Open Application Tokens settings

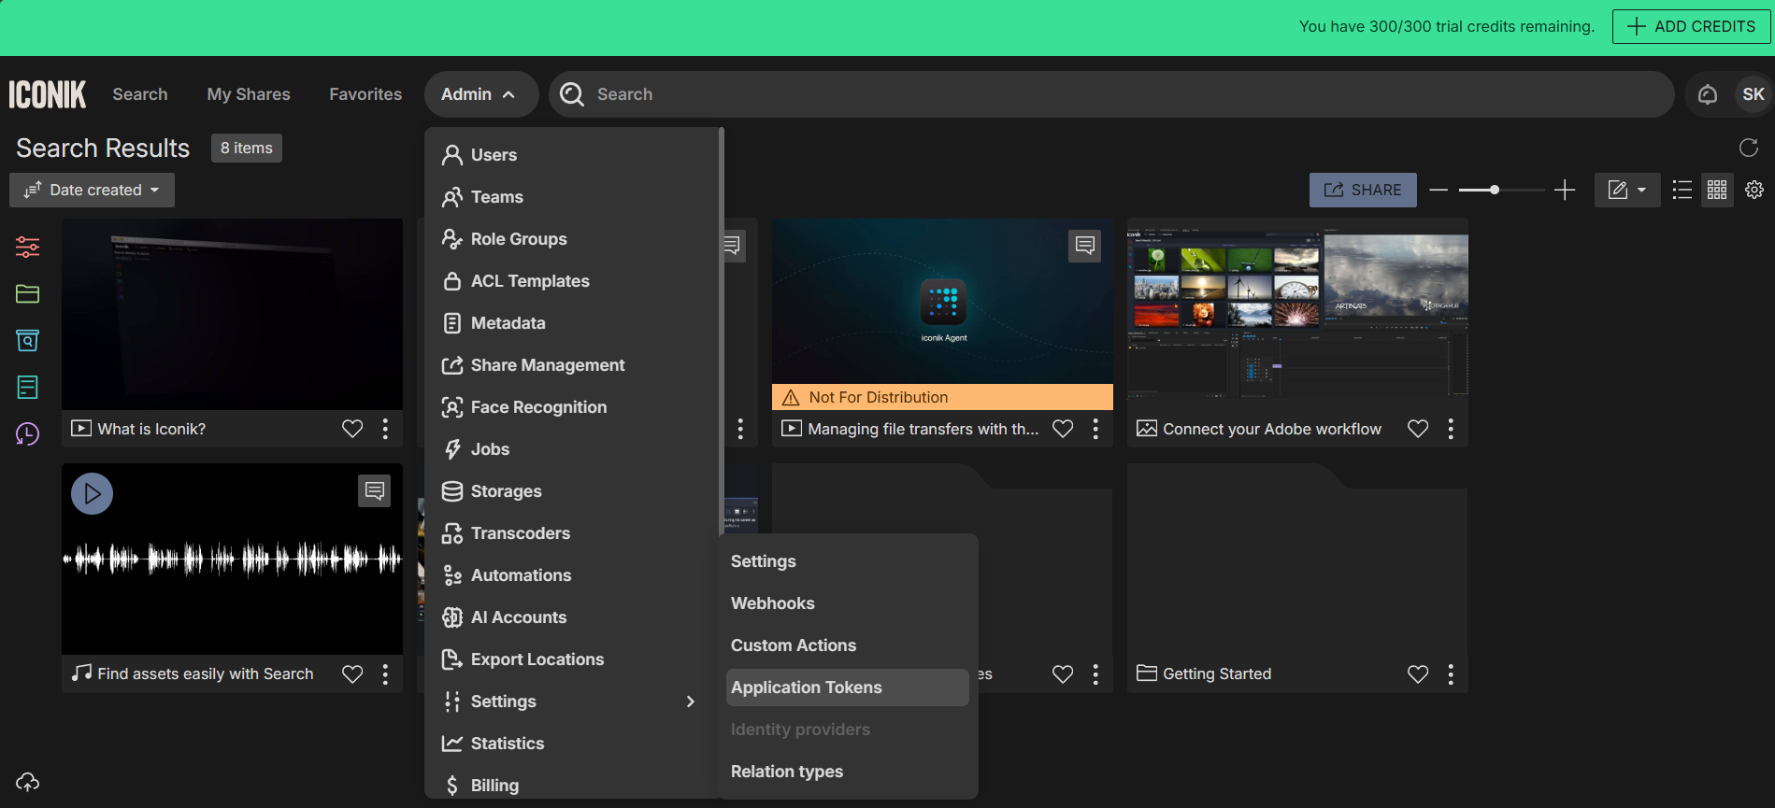pyautogui.click(x=847, y=688)
